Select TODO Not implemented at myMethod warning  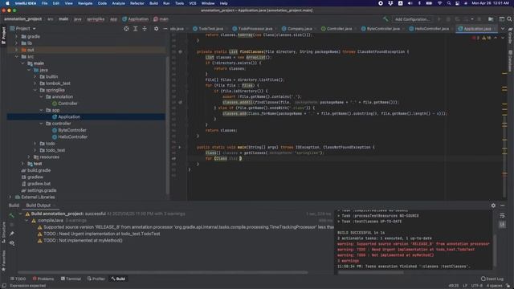83,241
